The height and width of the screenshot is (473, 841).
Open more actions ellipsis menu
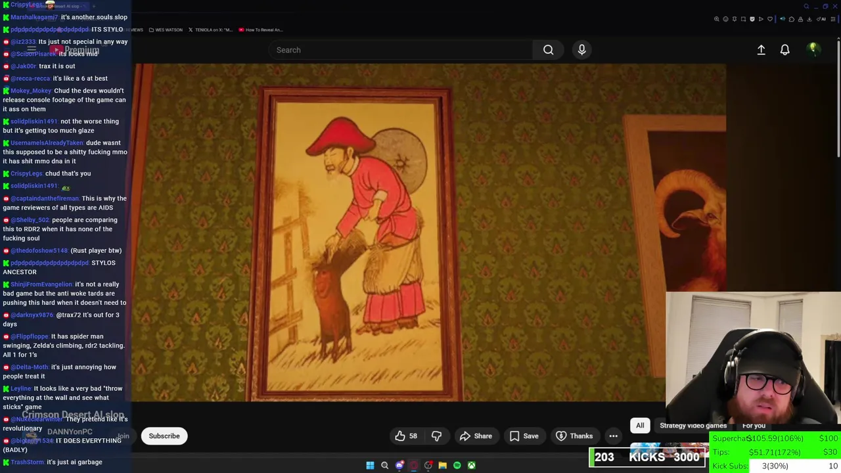click(613, 436)
